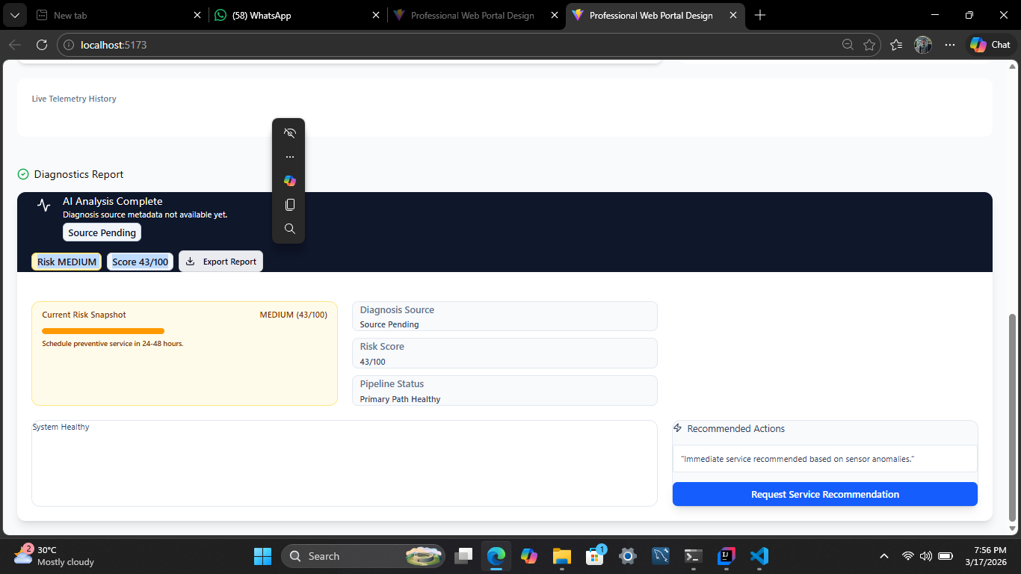The image size is (1021, 574).
Task: Click the browser back arrow
Action: tap(15, 45)
